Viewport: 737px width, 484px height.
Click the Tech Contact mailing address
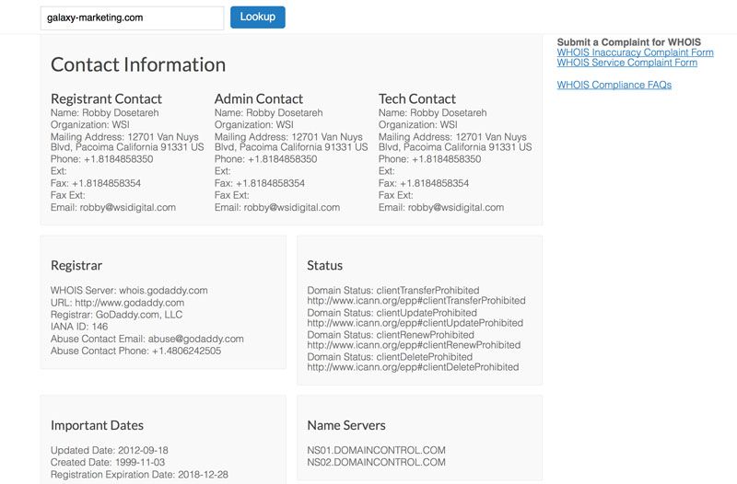455,142
